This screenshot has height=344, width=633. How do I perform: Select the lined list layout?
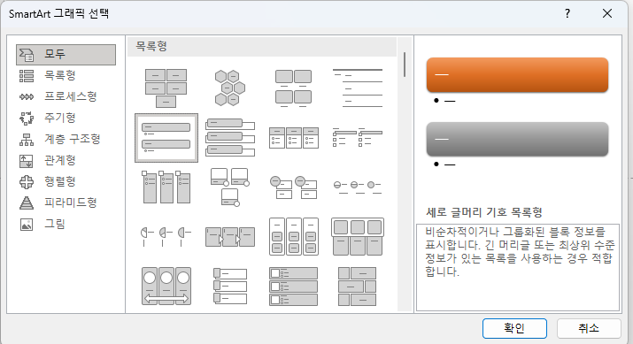tap(358, 88)
